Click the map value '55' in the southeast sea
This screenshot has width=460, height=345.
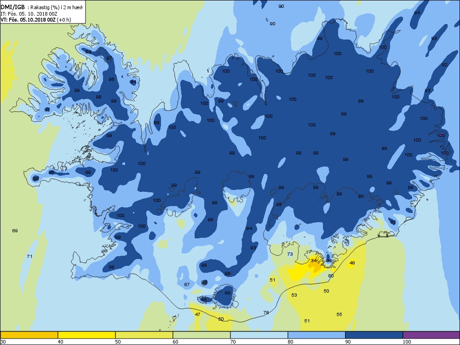(339, 315)
